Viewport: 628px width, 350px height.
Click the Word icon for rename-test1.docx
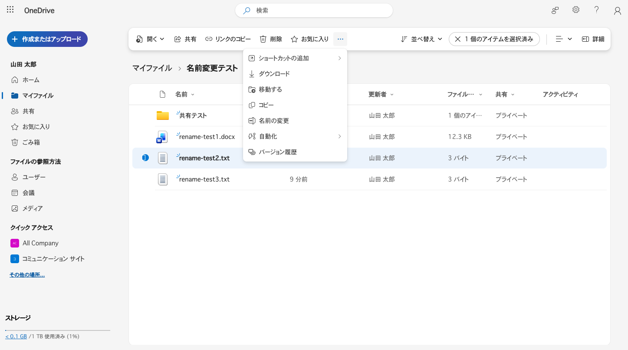tap(162, 137)
